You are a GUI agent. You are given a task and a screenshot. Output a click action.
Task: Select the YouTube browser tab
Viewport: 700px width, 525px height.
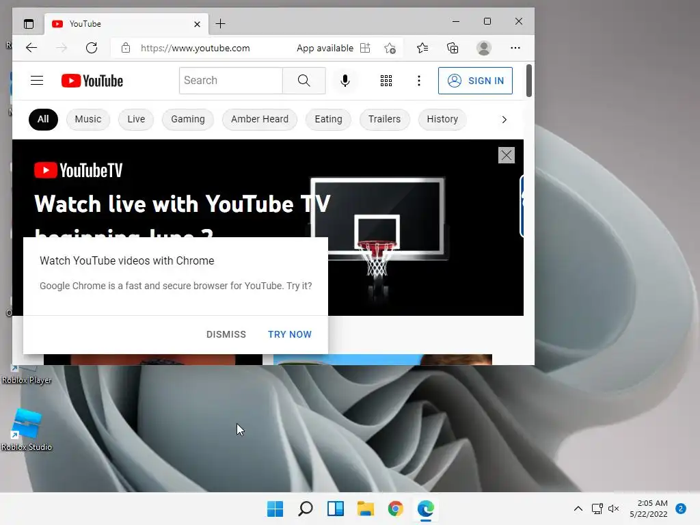[126, 24]
